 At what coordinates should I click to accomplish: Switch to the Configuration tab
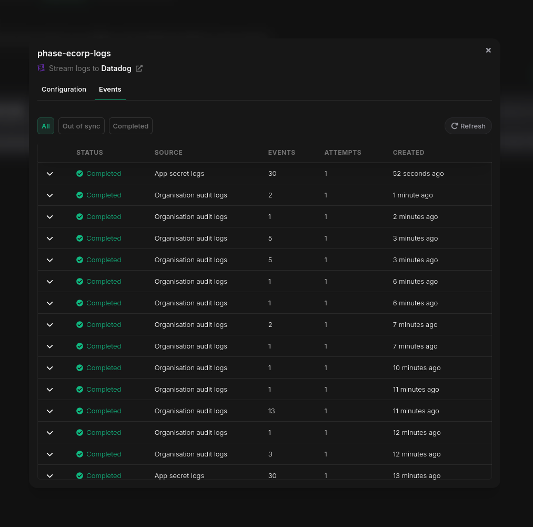(x=64, y=89)
